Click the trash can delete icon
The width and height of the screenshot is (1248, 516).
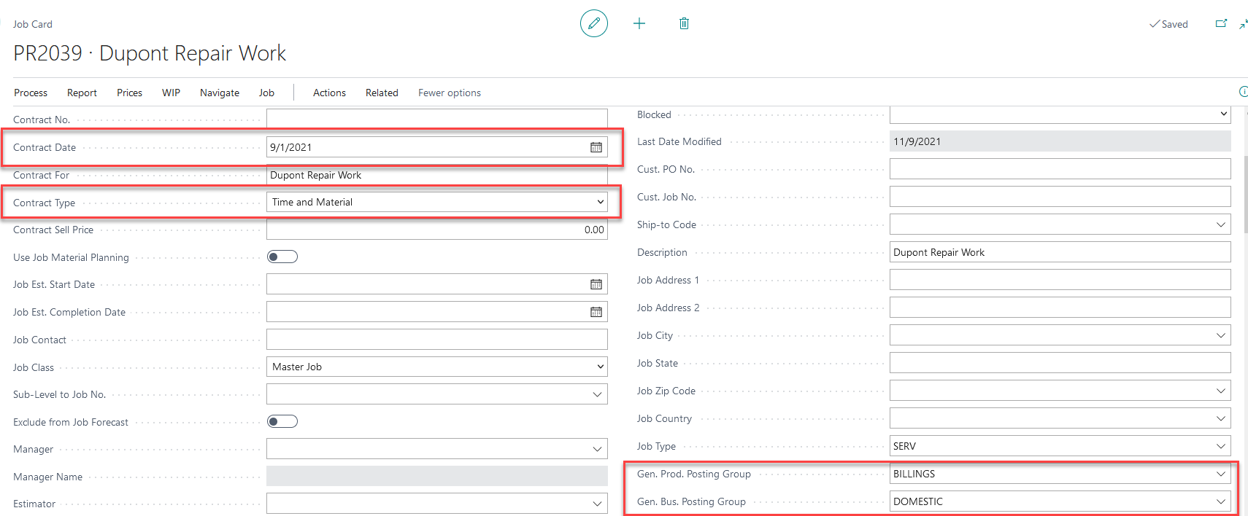pos(684,23)
